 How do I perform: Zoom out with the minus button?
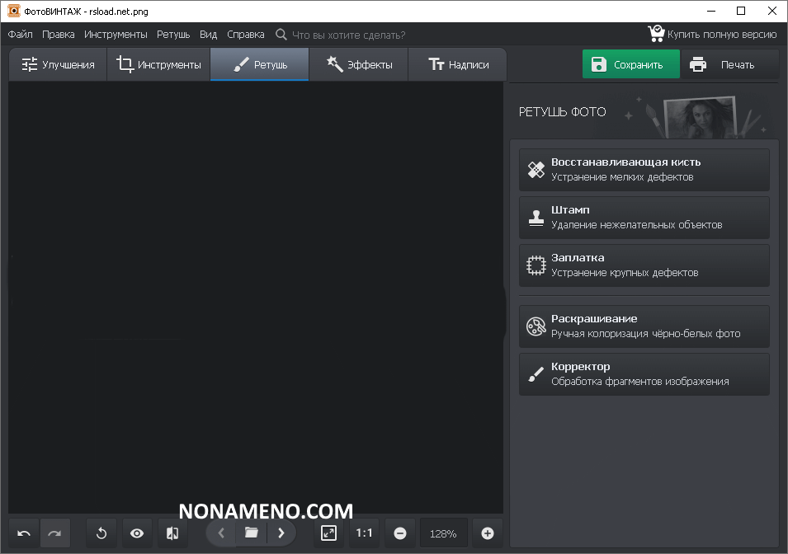point(400,533)
